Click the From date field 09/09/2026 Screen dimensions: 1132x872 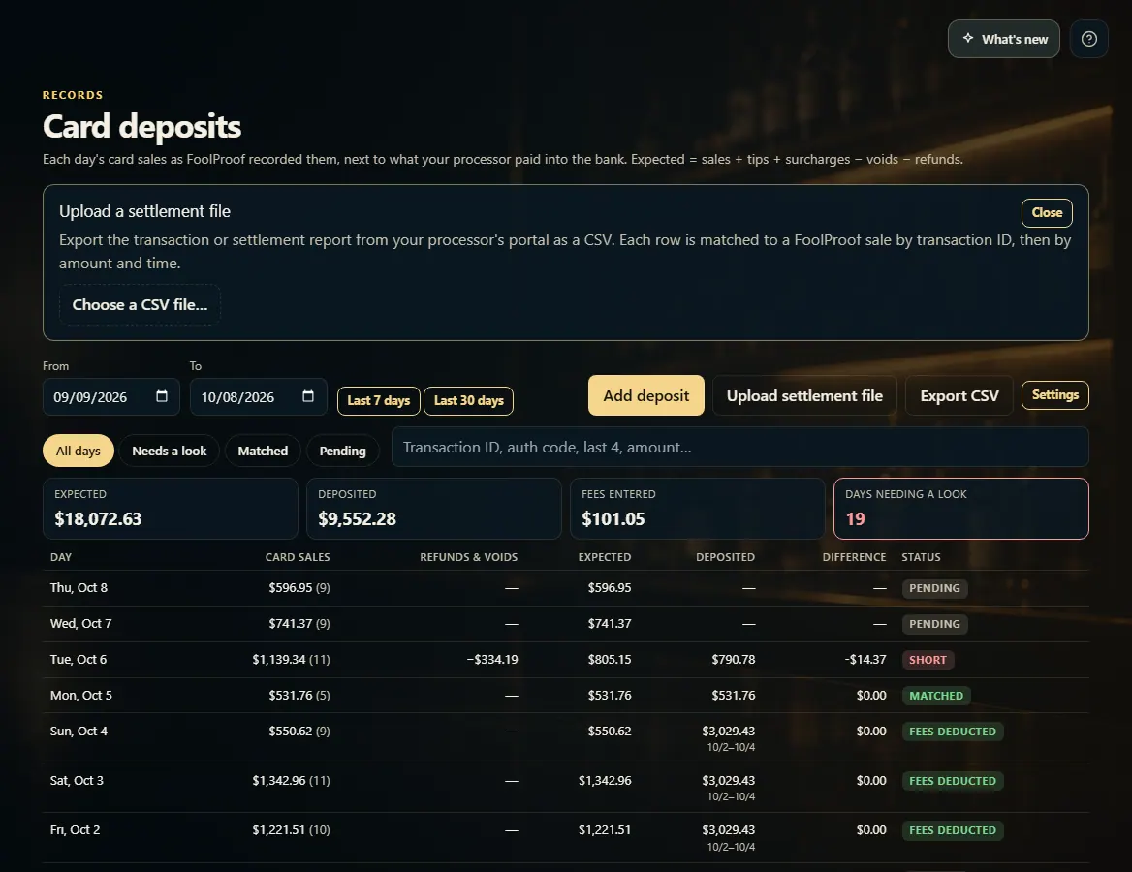point(111,397)
